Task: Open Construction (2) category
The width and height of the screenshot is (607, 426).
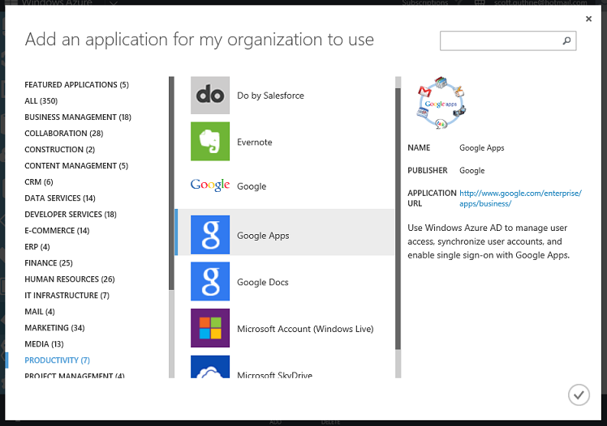Action: click(x=59, y=150)
